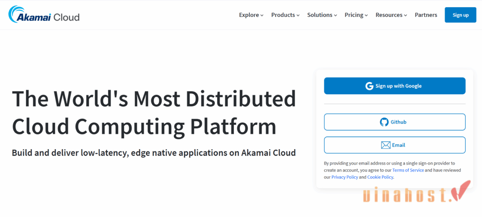Click the Google "G" icon
This screenshot has width=482, height=217.
tap(369, 86)
